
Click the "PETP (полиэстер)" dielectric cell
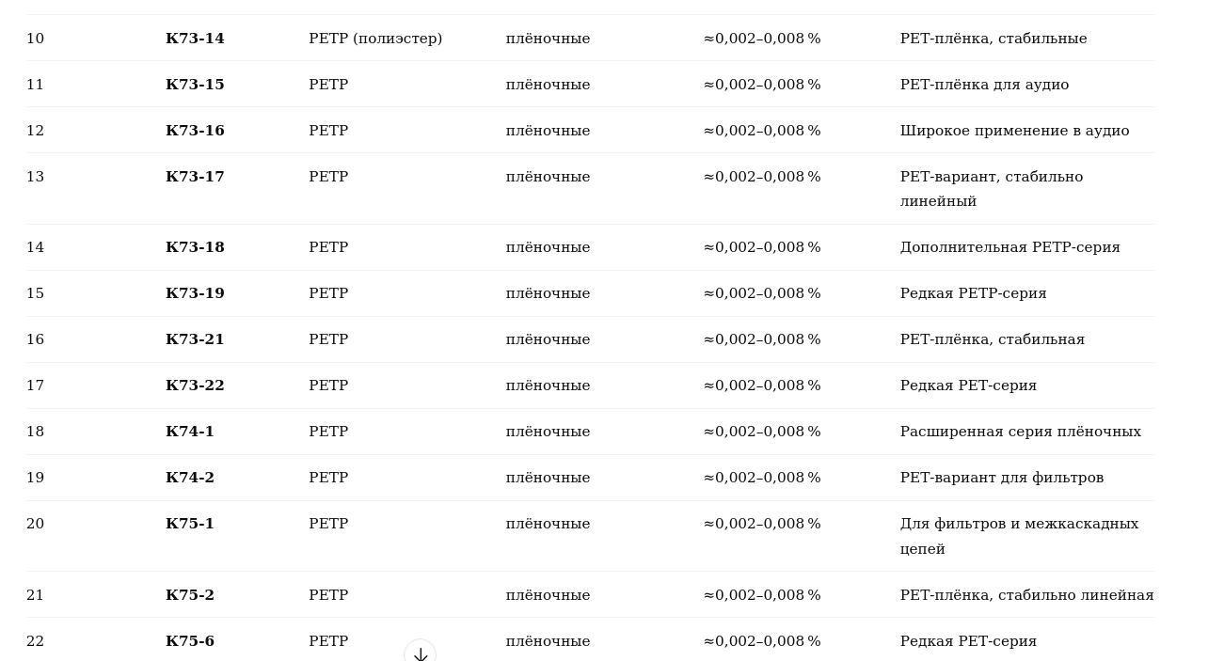pyautogui.click(x=375, y=39)
